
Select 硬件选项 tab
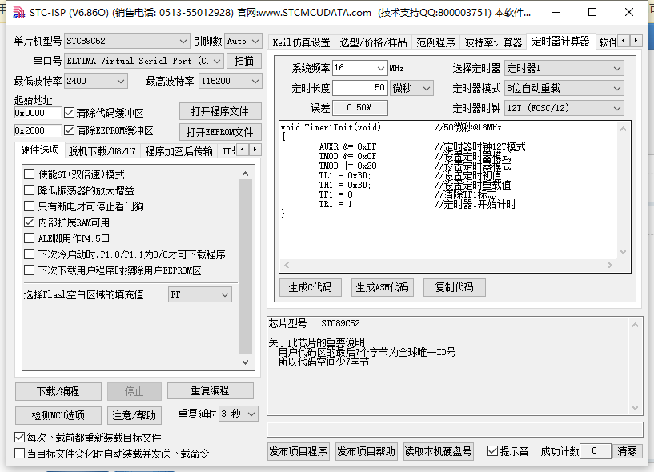point(39,150)
